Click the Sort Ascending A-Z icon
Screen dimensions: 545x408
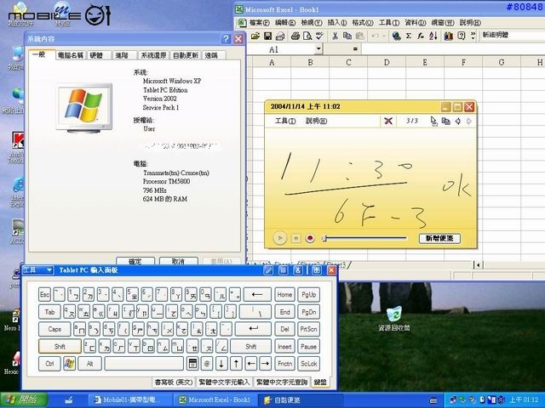coord(433,36)
